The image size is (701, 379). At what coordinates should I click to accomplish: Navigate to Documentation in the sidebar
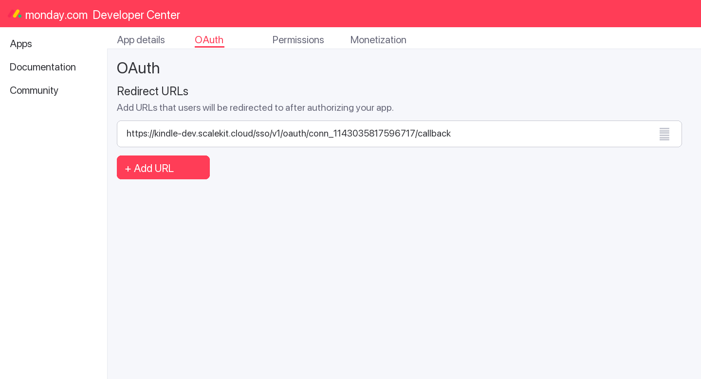42,67
